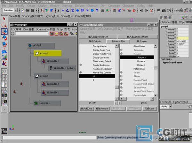192x143 pixels.
Task: Click the left arrow between object names
Action: (x=116, y=103)
